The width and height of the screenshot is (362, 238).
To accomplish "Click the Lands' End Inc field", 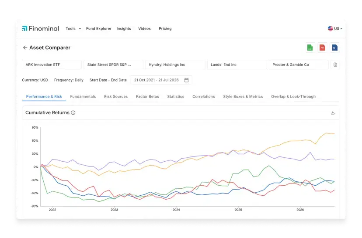I will [237, 65].
